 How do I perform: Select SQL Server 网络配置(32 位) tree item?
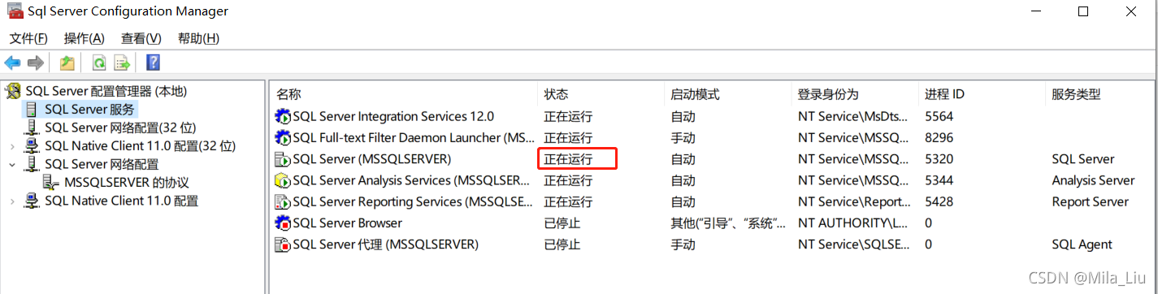click(x=120, y=128)
